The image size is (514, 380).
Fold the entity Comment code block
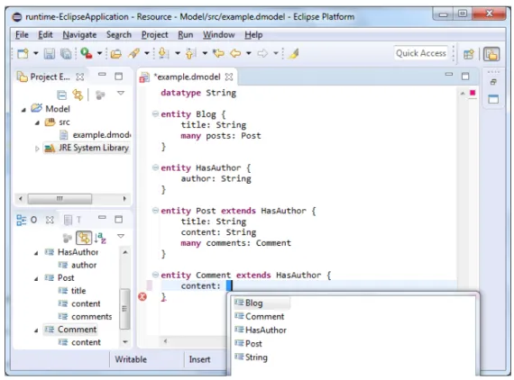click(x=155, y=275)
